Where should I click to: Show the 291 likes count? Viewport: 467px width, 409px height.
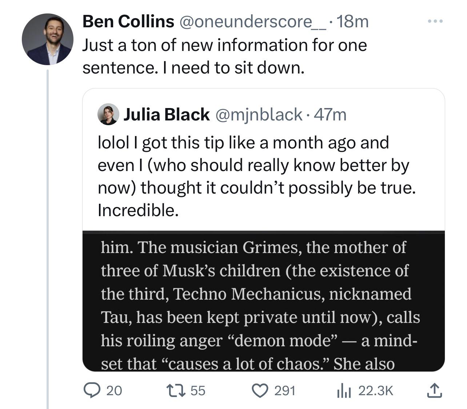pyautogui.click(x=285, y=391)
